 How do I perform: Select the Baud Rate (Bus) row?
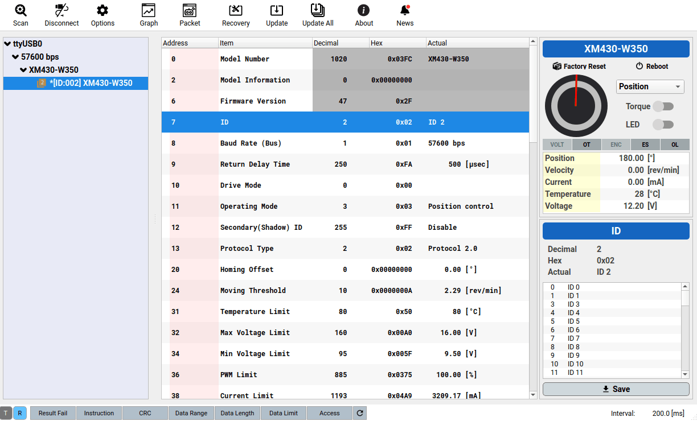[x=345, y=143]
